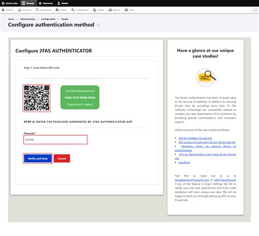This screenshot has width=259, height=236.
Task: Toggle the Manage hamburger menu icon
Action: pyautogui.click(x=23, y=3)
